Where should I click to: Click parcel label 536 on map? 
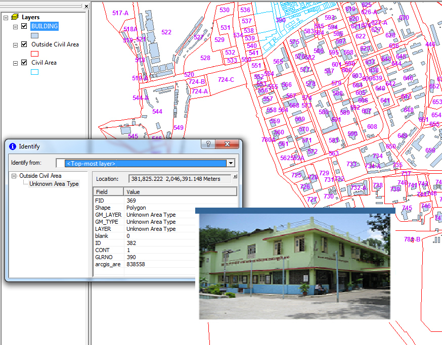(245, 10)
